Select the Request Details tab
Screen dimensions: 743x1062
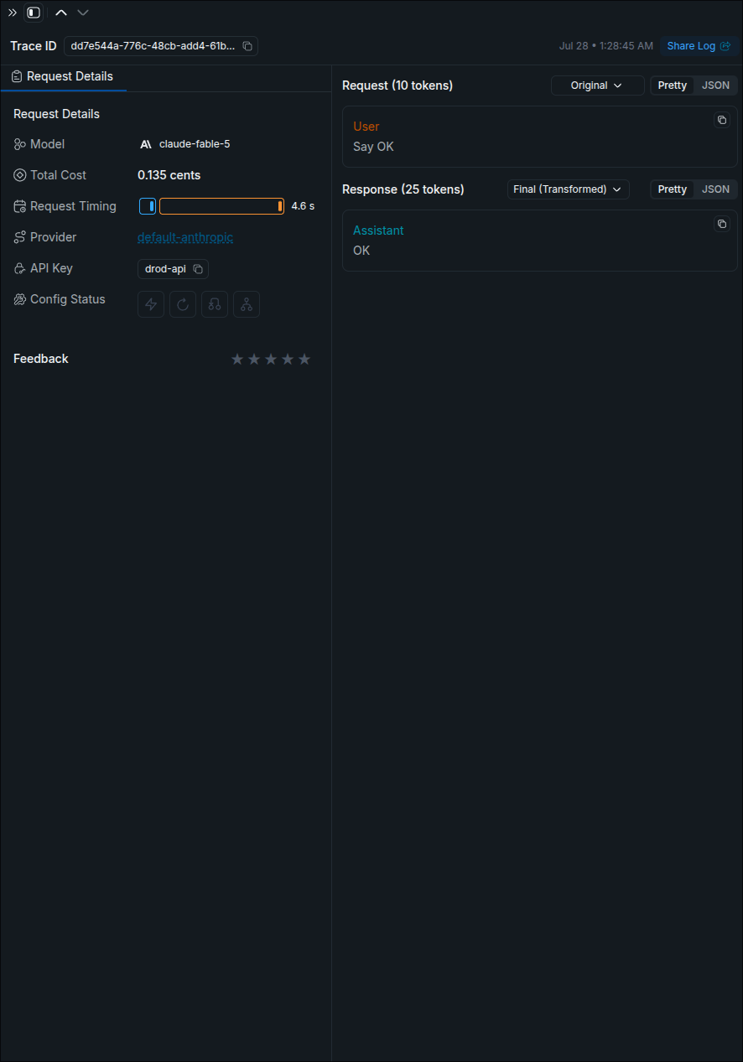(63, 76)
